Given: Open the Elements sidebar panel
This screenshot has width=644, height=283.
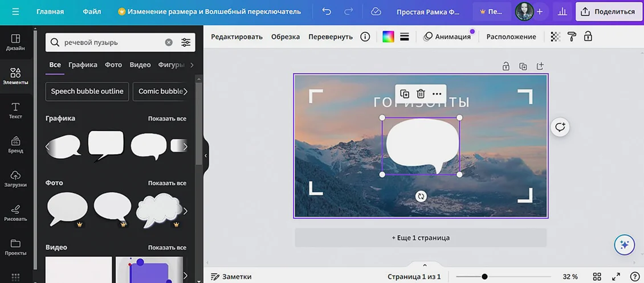Looking at the screenshot, I should pyautogui.click(x=15, y=77).
